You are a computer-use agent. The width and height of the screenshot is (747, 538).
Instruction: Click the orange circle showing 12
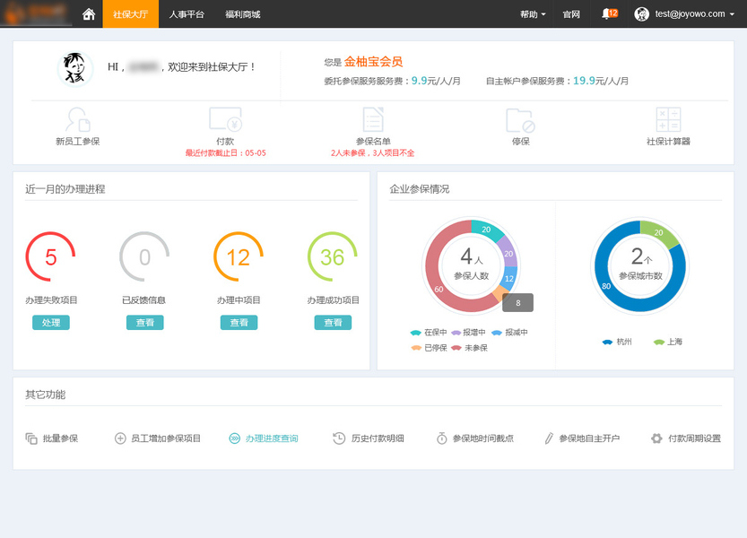pos(239,256)
